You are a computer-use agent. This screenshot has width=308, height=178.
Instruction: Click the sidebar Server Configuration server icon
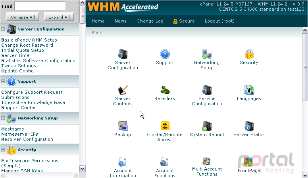[11, 29]
